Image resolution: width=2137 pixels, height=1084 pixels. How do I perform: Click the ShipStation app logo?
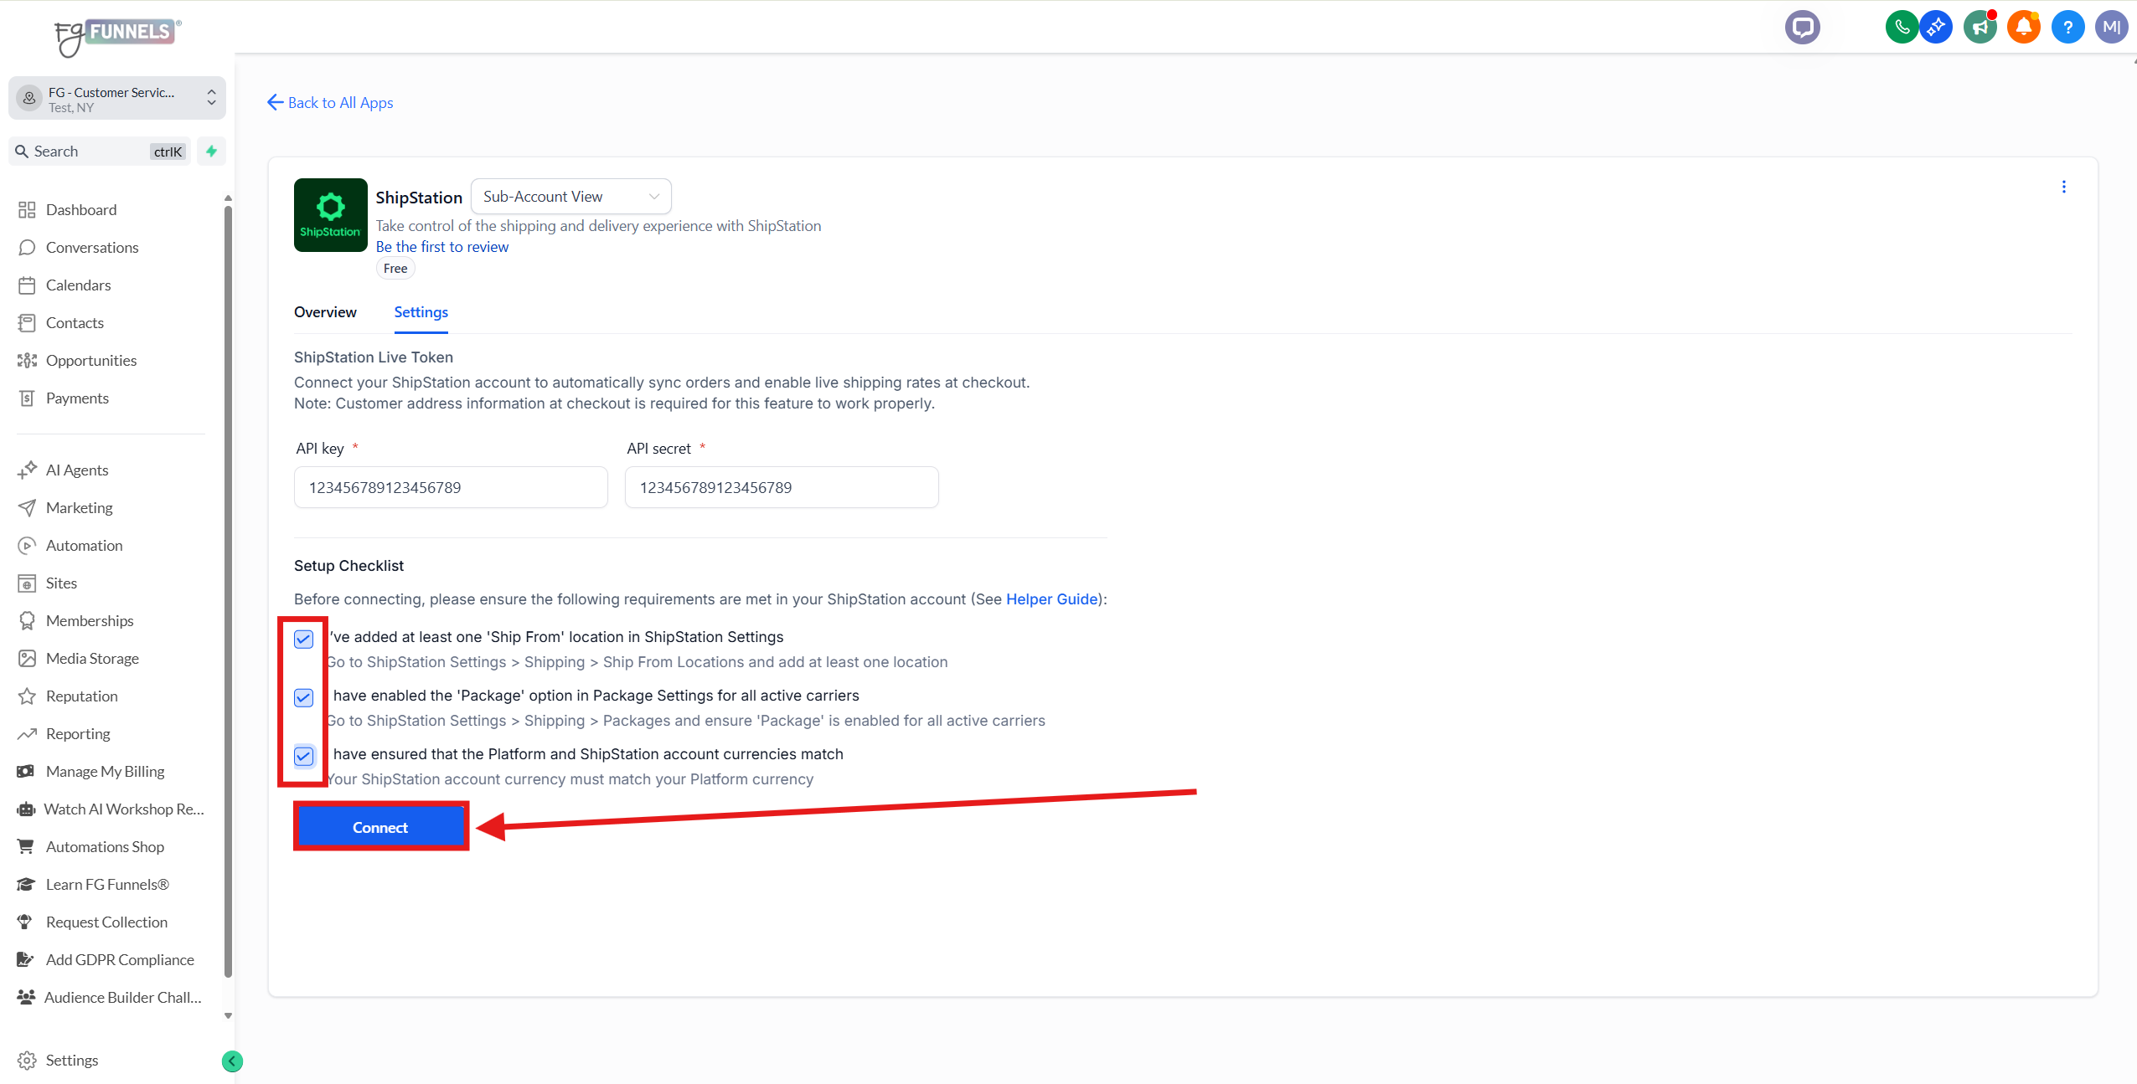[x=330, y=215]
